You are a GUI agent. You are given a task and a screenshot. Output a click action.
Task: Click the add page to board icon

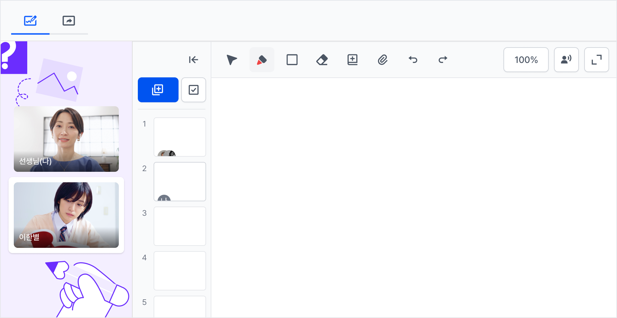pyautogui.click(x=352, y=60)
